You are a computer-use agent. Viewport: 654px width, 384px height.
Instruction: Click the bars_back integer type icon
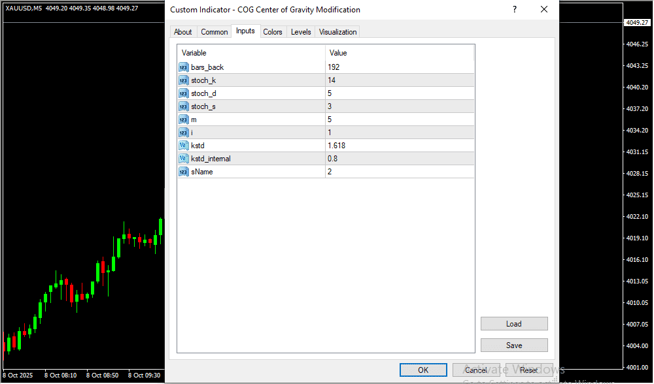point(183,67)
